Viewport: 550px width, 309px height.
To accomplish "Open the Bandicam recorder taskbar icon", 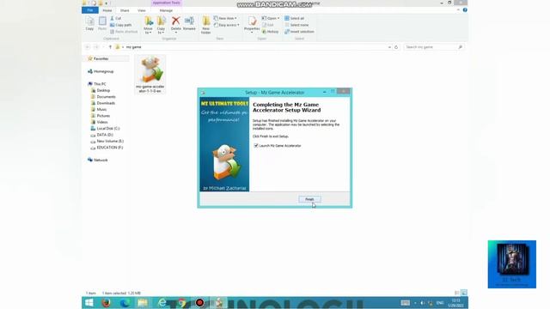I will click(x=199, y=302).
